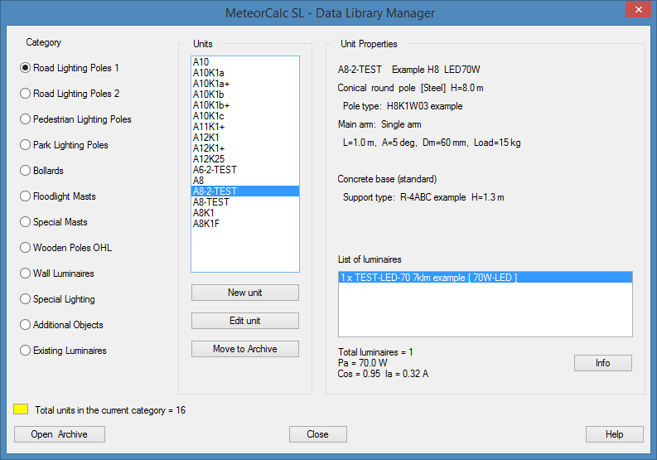Viewport: 657px width, 460px height.
Task: Select unit A12K1 in the list
Action: tap(245, 138)
